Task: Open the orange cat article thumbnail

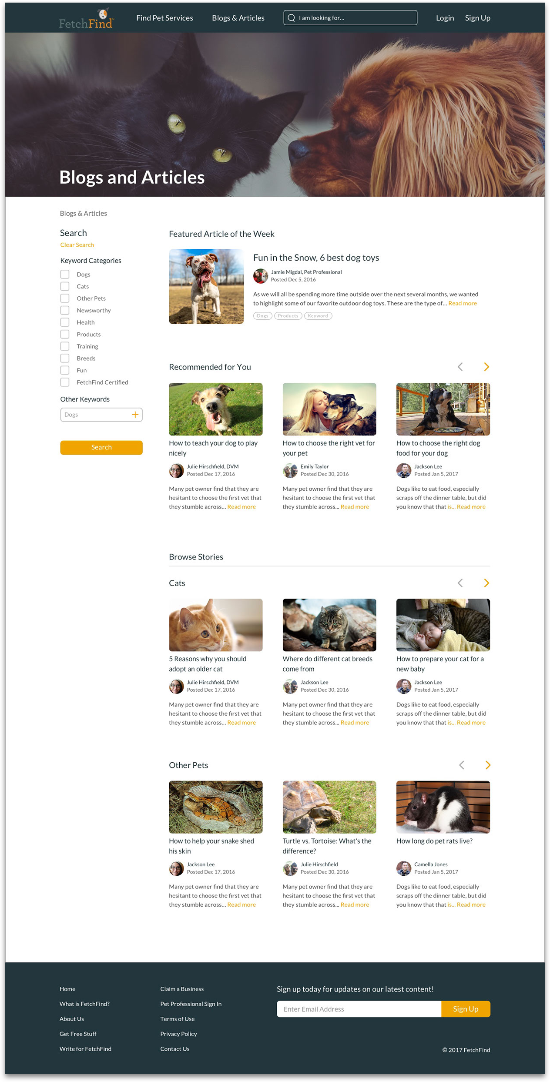Action: [x=216, y=625]
